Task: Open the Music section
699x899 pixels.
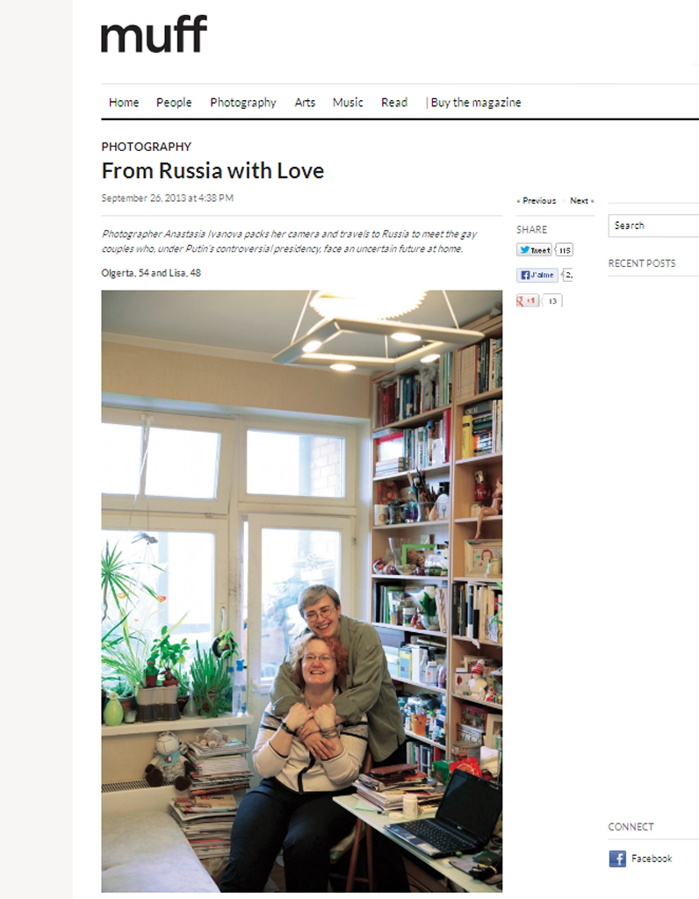Action: pyautogui.click(x=348, y=103)
